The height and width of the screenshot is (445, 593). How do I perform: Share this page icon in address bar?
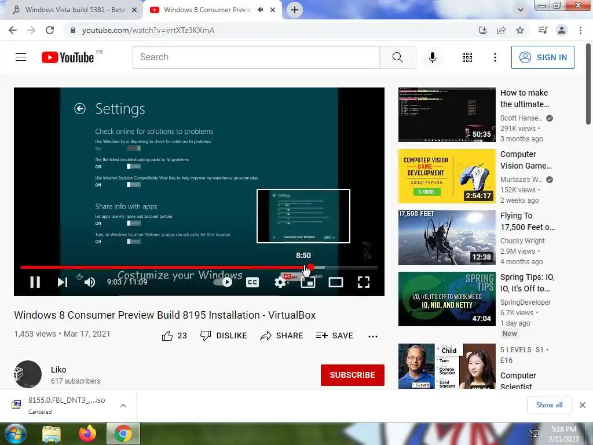pos(502,30)
